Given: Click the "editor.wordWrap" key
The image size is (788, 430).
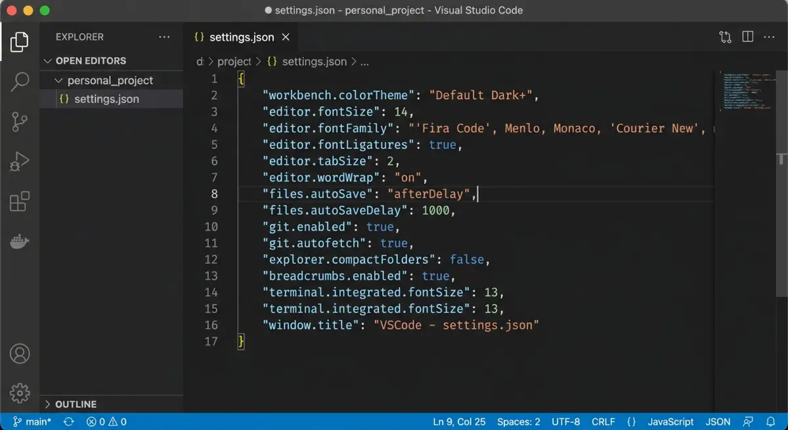Looking at the screenshot, I should (x=322, y=177).
